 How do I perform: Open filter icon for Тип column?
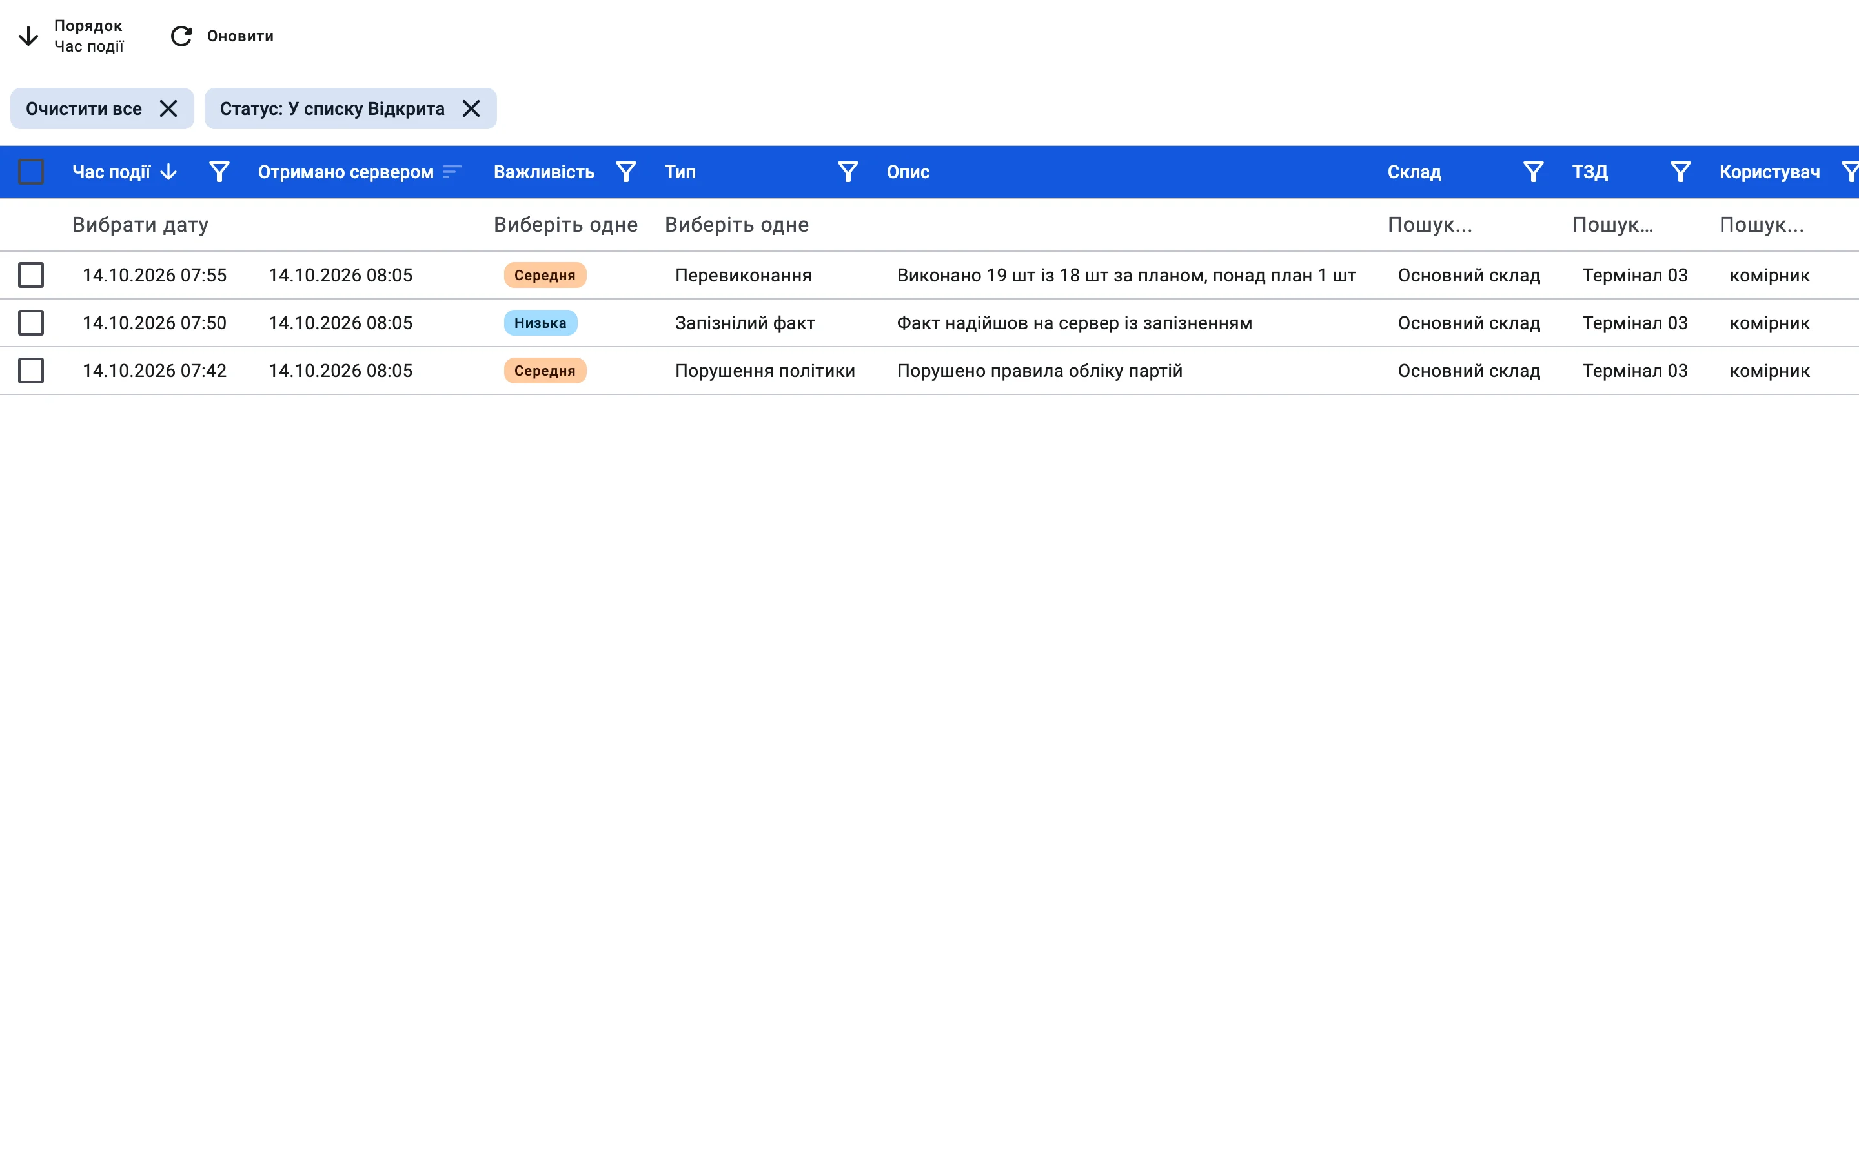click(848, 172)
